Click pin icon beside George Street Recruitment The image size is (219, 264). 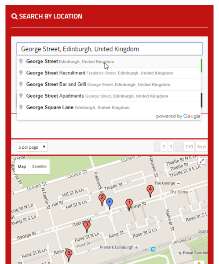(21, 73)
